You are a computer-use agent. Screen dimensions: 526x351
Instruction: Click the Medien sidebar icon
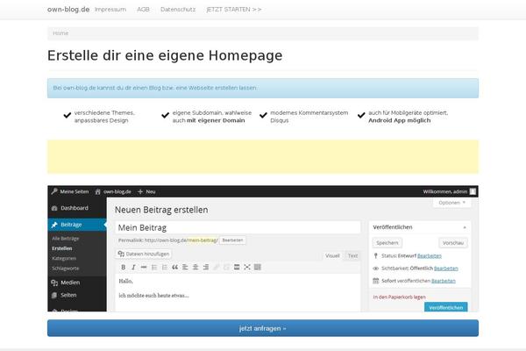pos(54,283)
